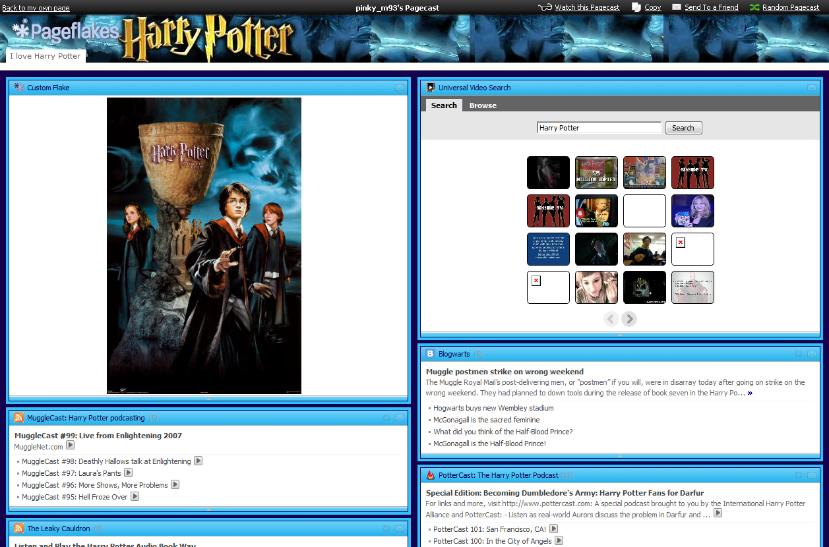Click the Harry Potter video search field
Viewport: 829px width, 547px height.
(599, 128)
